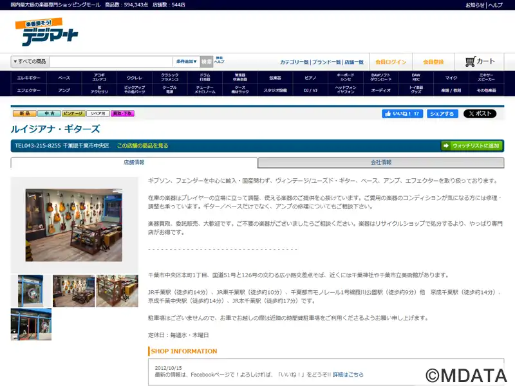
Task: Click the 検索 search button
Action: coord(206,62)
